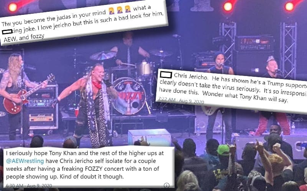Open the 7:22 AM Aug 9 timestamp
The height and width of the screenshot is (191, 307).
point(181,100)
